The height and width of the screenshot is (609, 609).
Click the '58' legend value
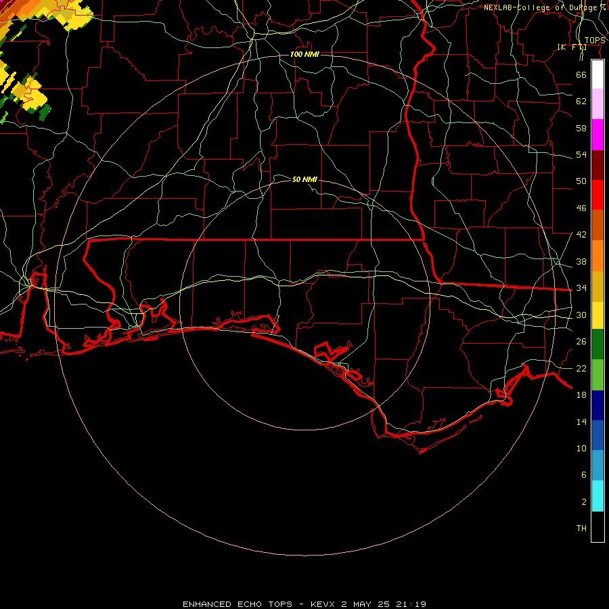pyautogui.click(x=581, y=128)
